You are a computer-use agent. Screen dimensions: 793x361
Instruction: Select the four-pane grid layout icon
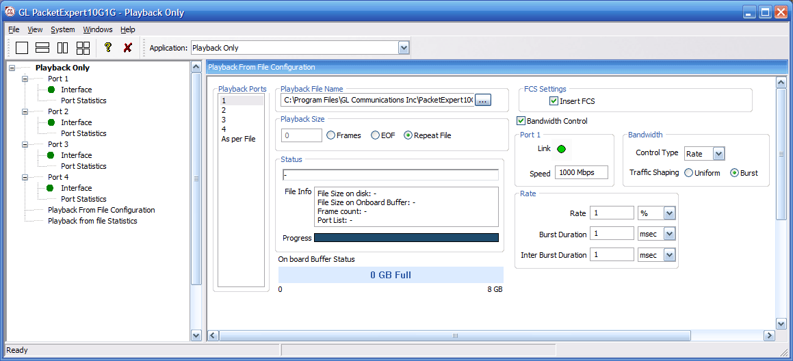[83, 48]
